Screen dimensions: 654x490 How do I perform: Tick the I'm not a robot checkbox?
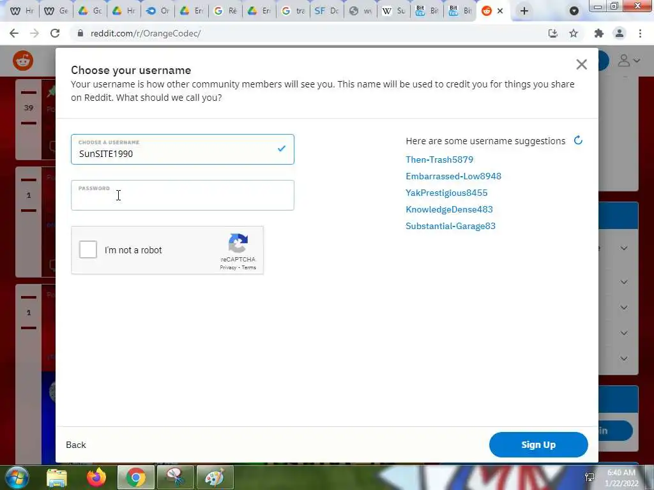[x=88, y=249]
